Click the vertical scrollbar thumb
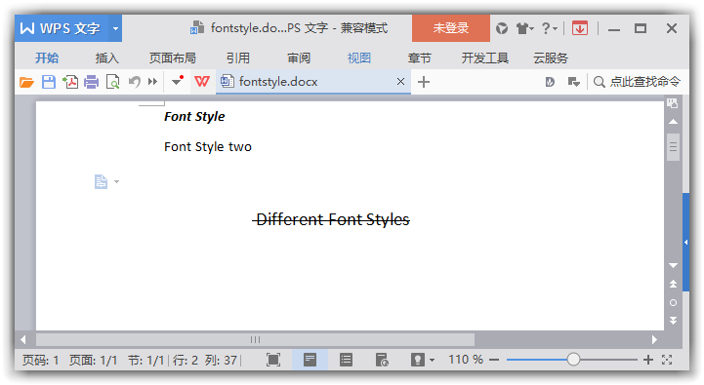The image size is (704, 385). pos(673,147)
